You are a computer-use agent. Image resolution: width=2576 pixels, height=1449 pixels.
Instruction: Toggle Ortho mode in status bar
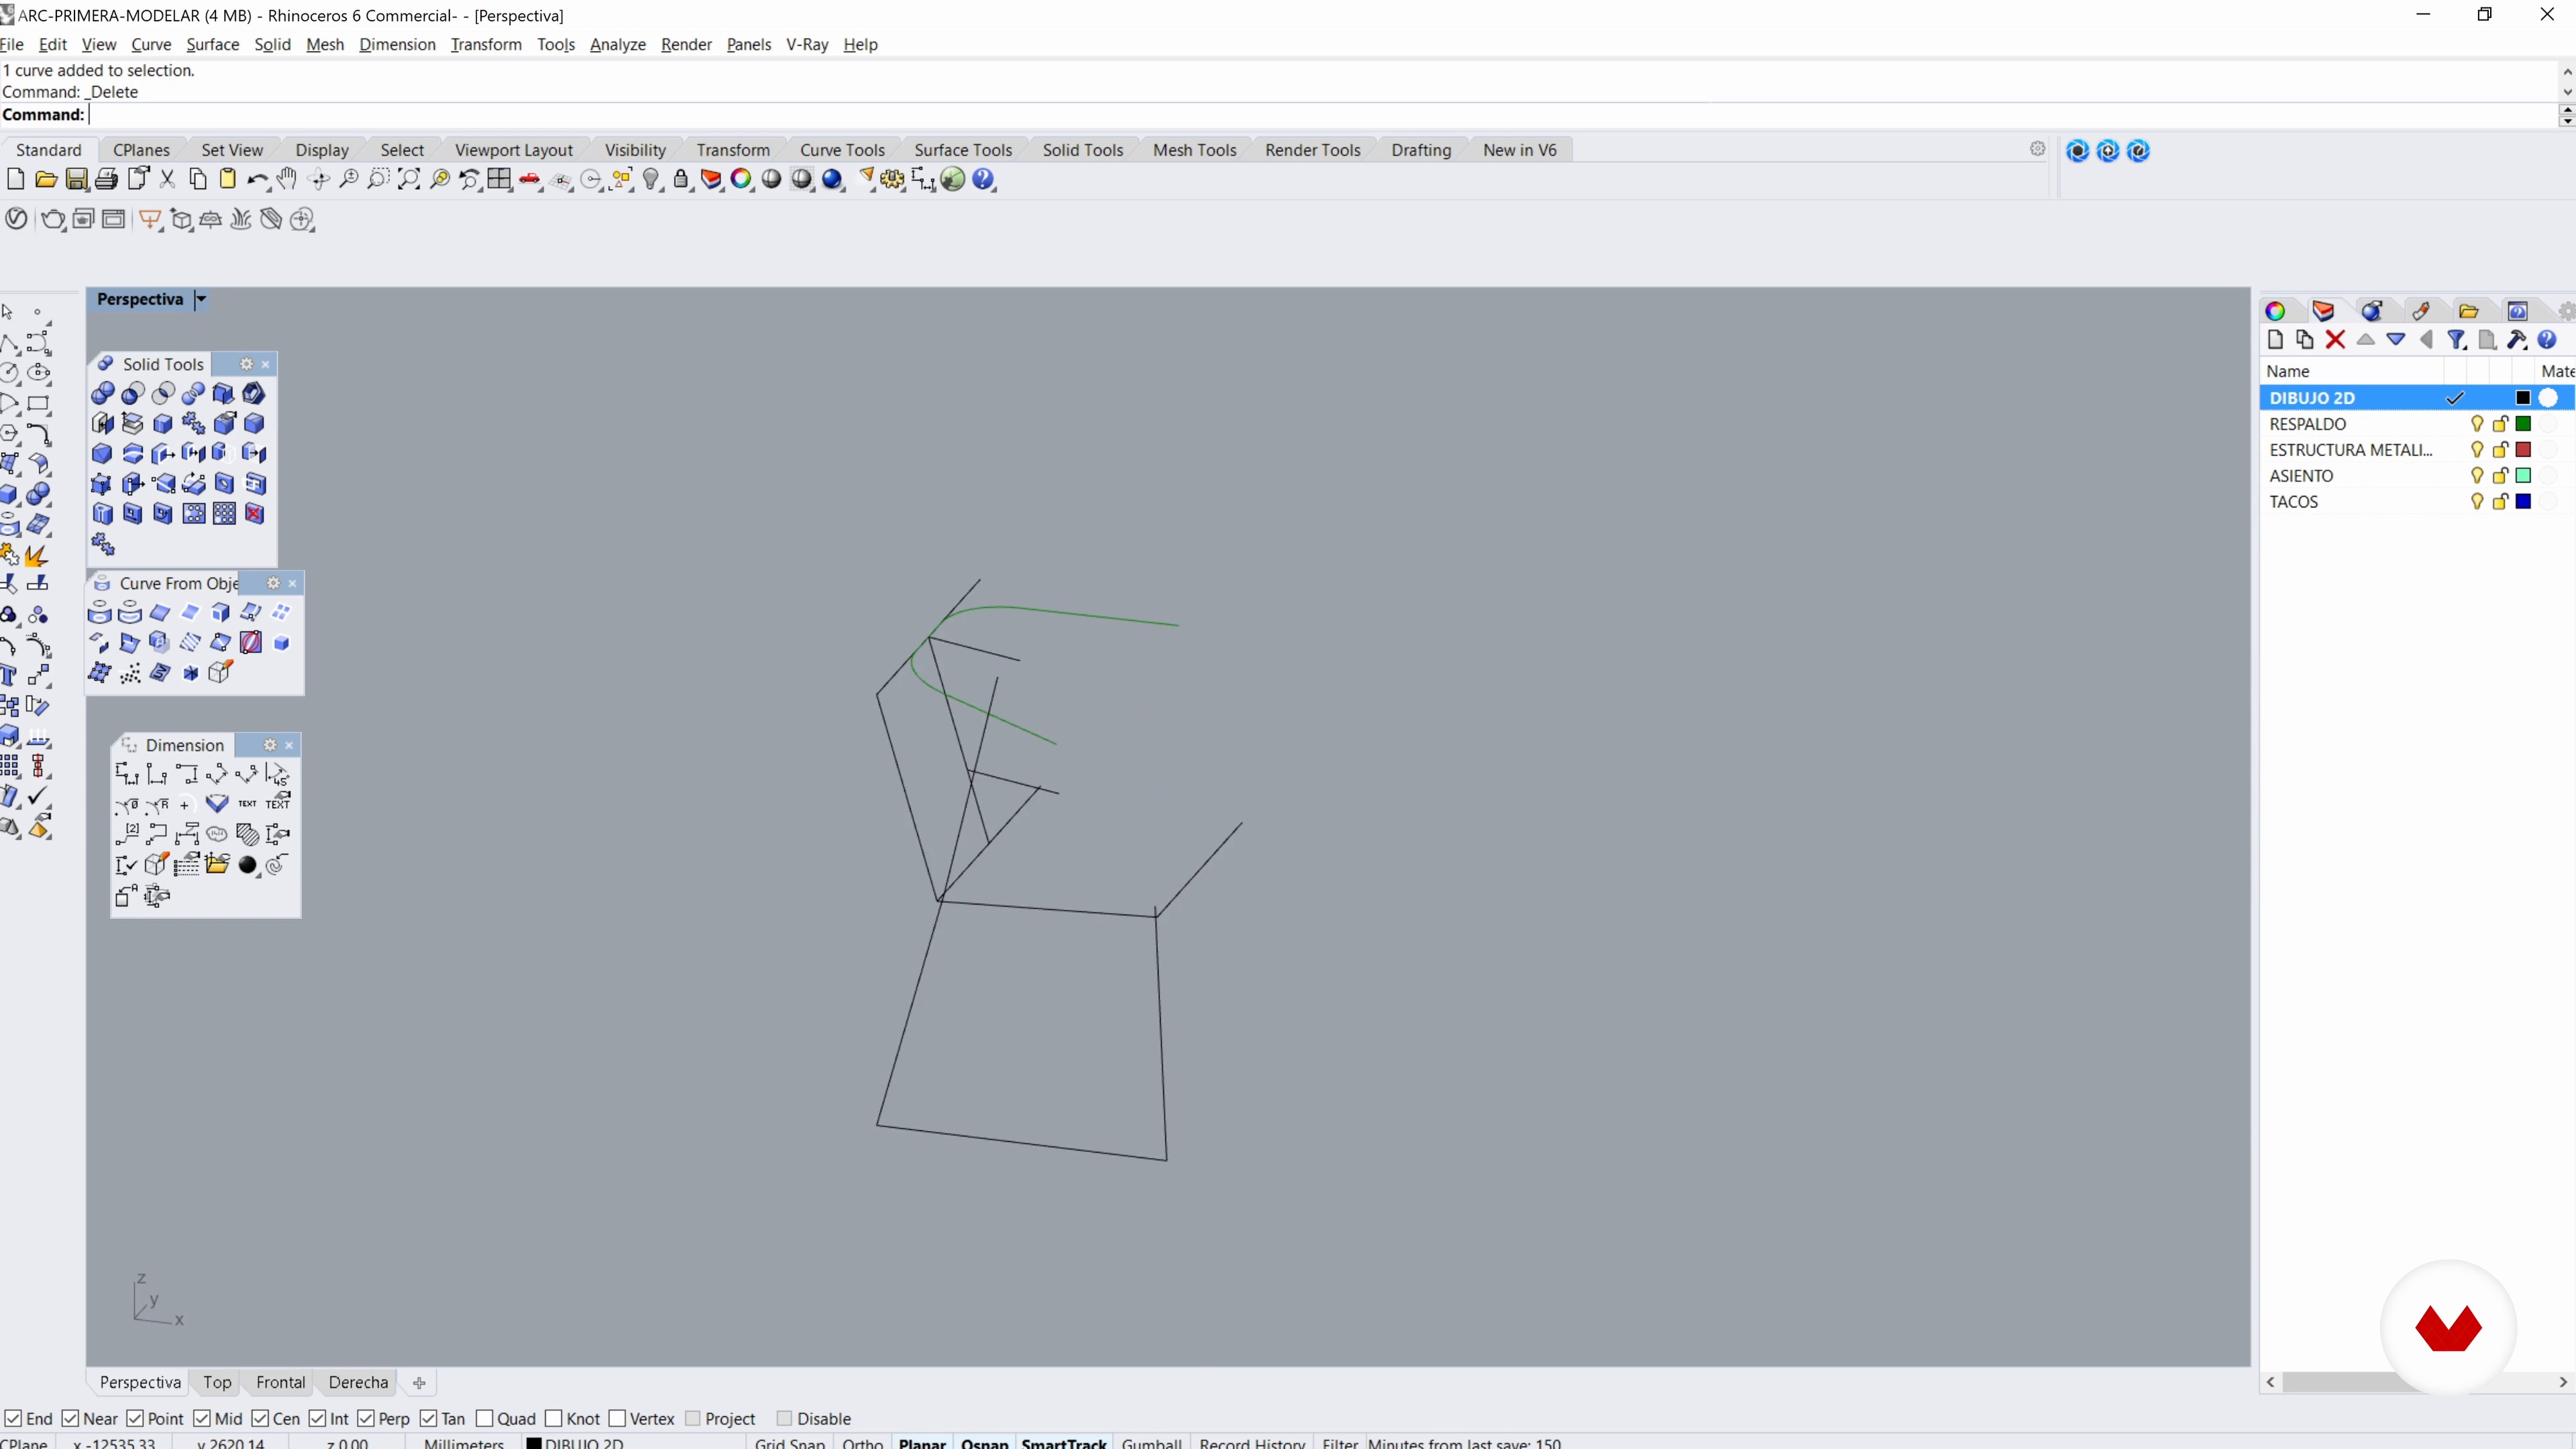pyautogui.click(x=862, y=1442)
